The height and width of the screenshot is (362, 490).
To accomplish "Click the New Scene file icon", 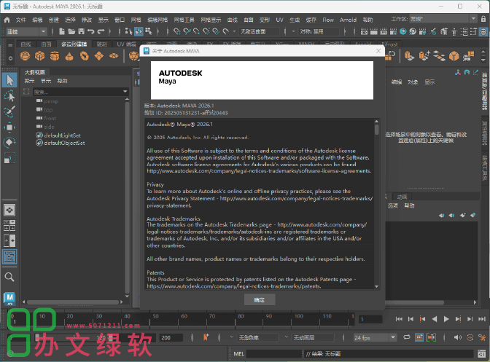I will pos(62,31).
